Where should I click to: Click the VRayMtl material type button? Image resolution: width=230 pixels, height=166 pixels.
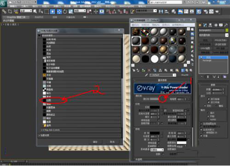[185, 75]
